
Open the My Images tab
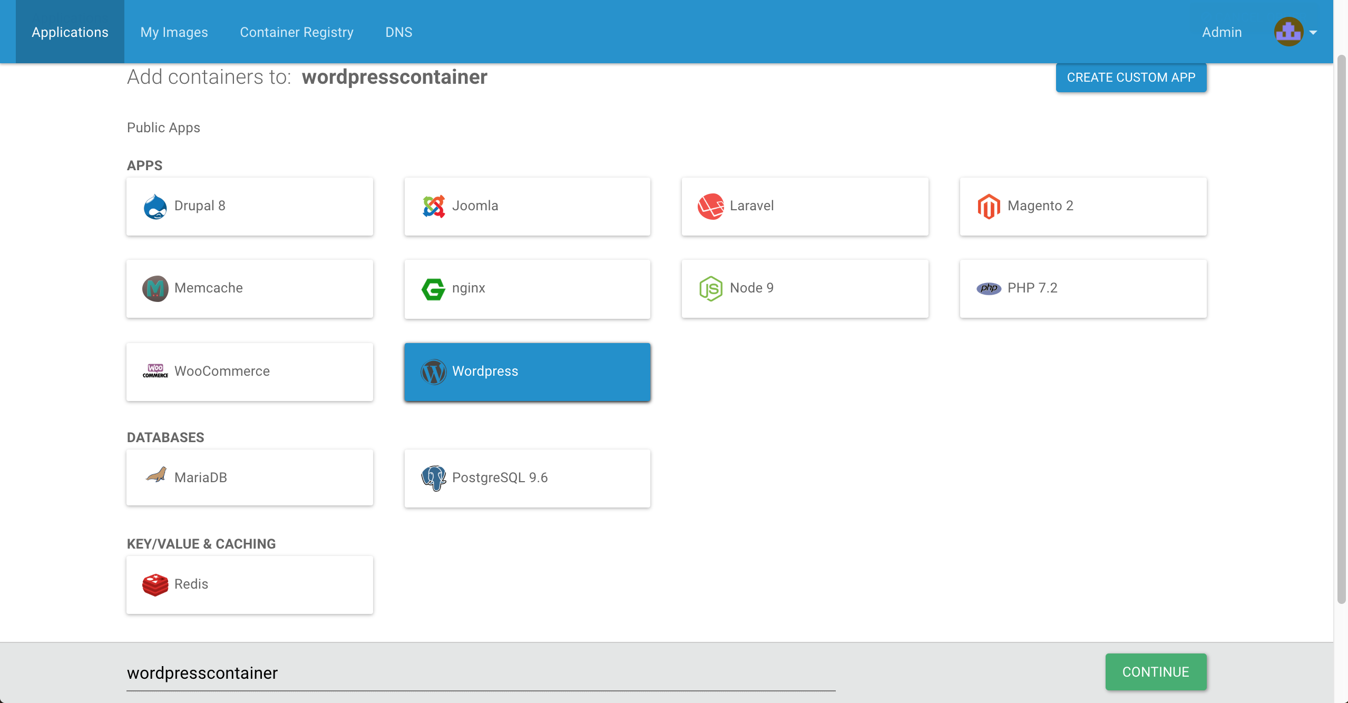point(174,32)
